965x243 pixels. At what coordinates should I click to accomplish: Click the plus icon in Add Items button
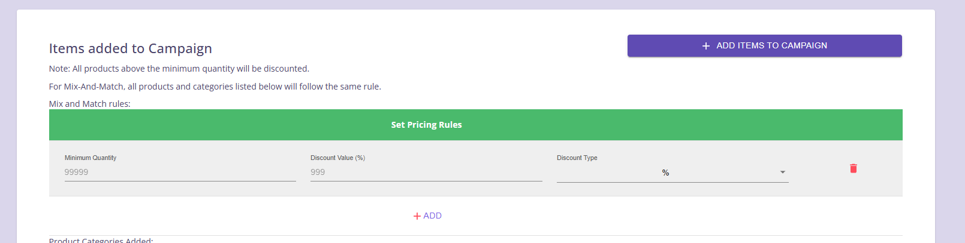[706, 46]
